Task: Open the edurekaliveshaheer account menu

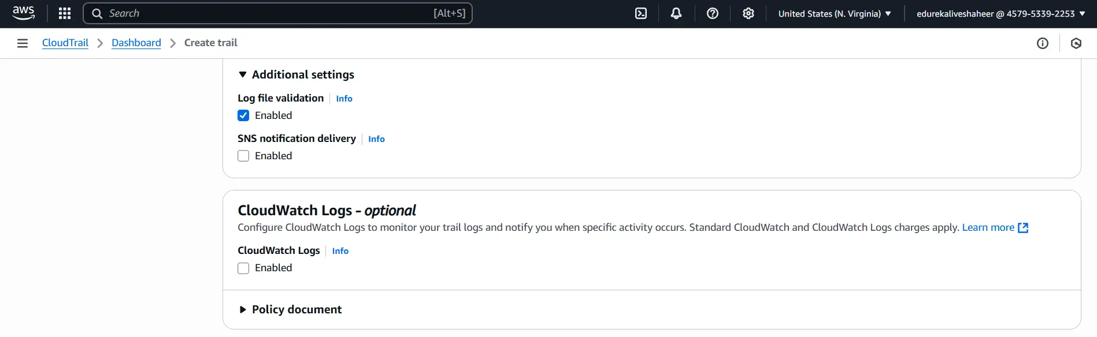Action: coord(1000,13)
